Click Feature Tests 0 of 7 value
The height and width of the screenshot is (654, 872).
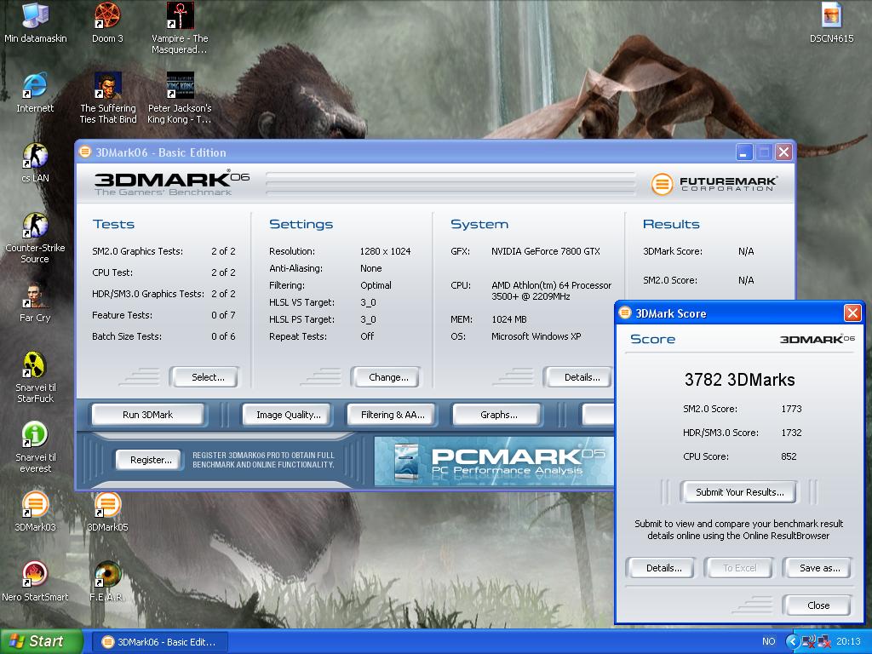(223, 315)
